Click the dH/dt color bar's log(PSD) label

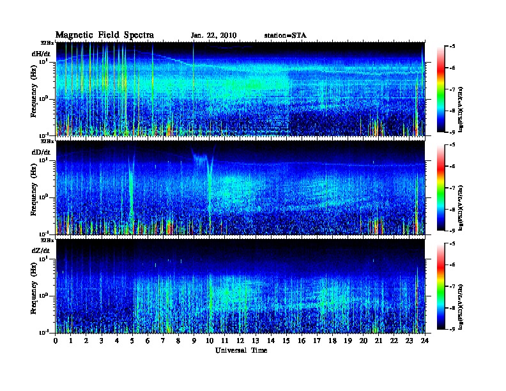pos(461,110)
